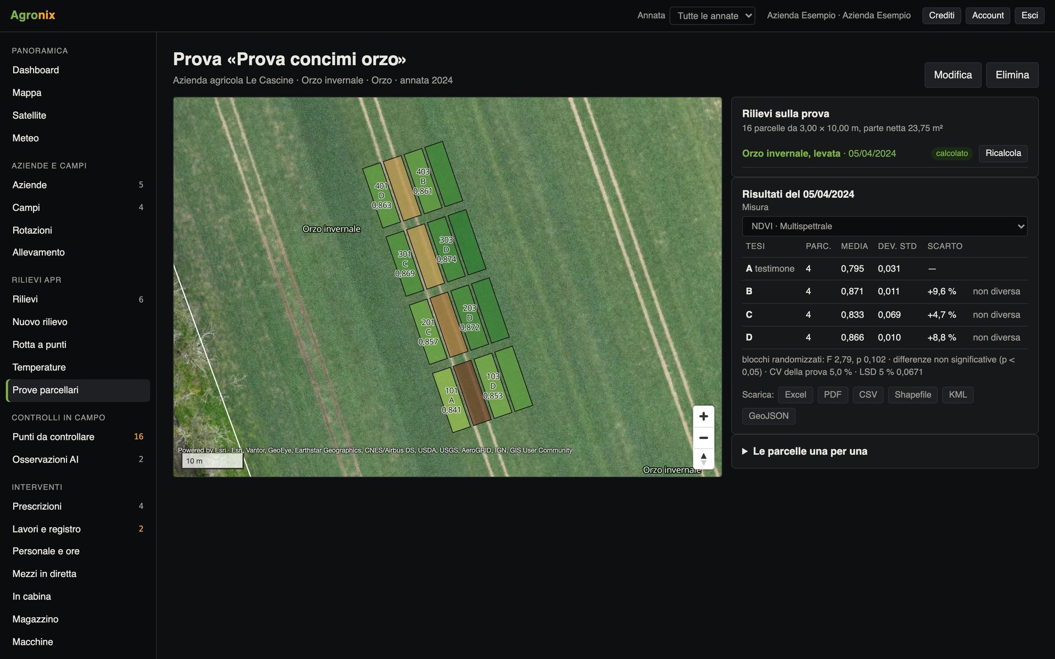1055x659 pixels.
Task: Click the Elimina button
Action: 1012,75
